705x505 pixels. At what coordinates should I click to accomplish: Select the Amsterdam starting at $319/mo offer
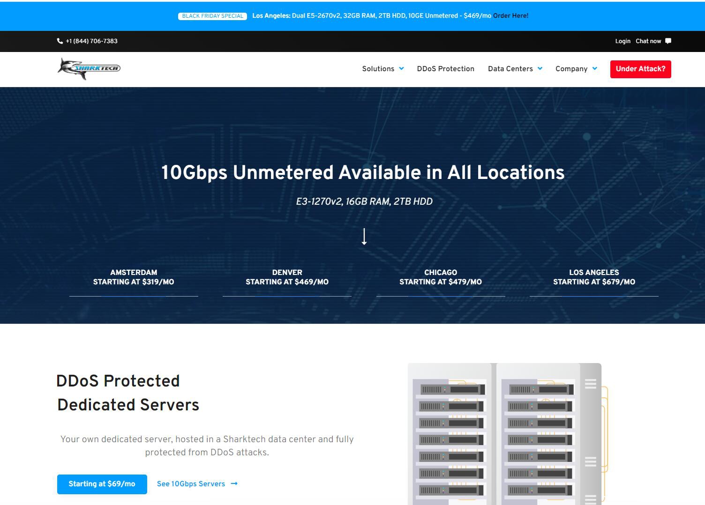pos(133,277)
